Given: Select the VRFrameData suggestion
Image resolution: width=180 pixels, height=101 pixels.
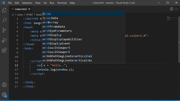Looking at the screenshot, I should pyautogui.click(x=84, y=27).
